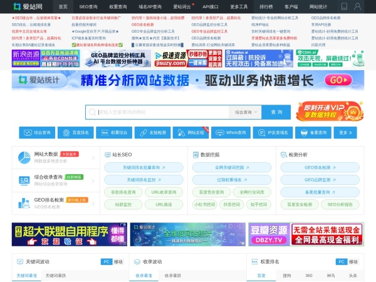Click the 网站大数据 pie chart icon
376x282 pixels.
click(24, 157)
